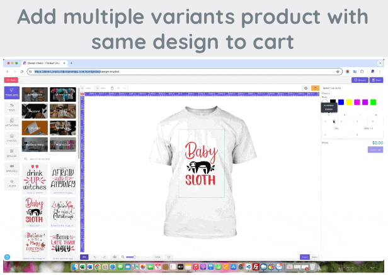Click the Search templates input field
This screenshot has width=388, height=275.
[x=50, y=159]
